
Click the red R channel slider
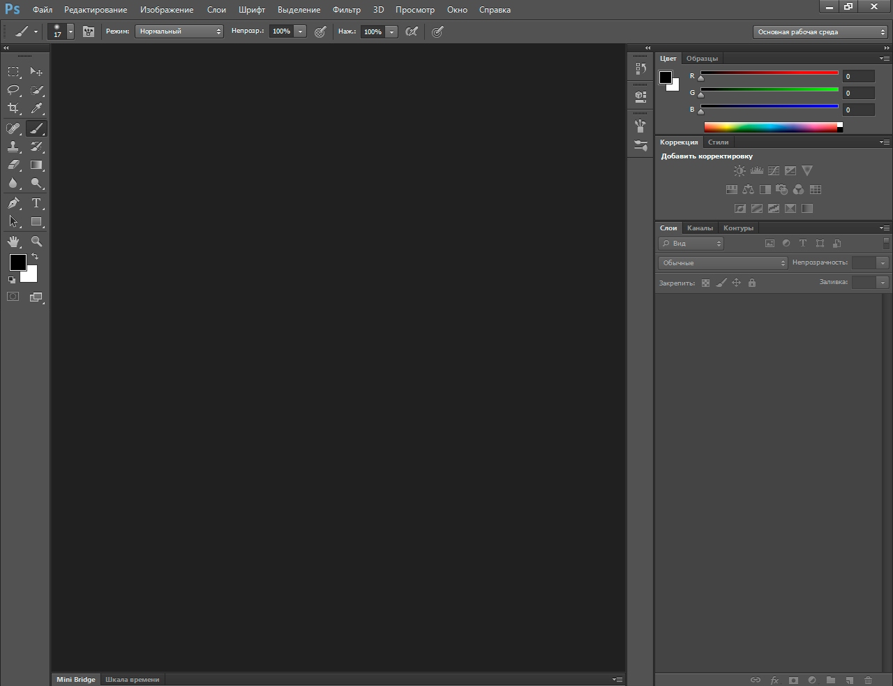click(x=770, y=73)
